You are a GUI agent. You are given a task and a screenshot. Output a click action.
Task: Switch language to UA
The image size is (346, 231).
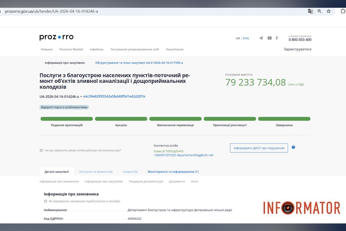point(238,38)
